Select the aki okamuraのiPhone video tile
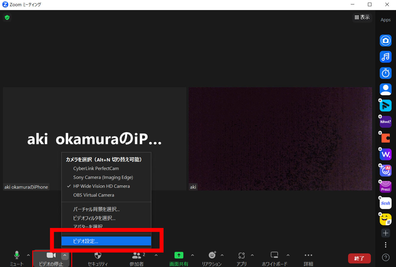396x267 pixels. click(95, 139)
